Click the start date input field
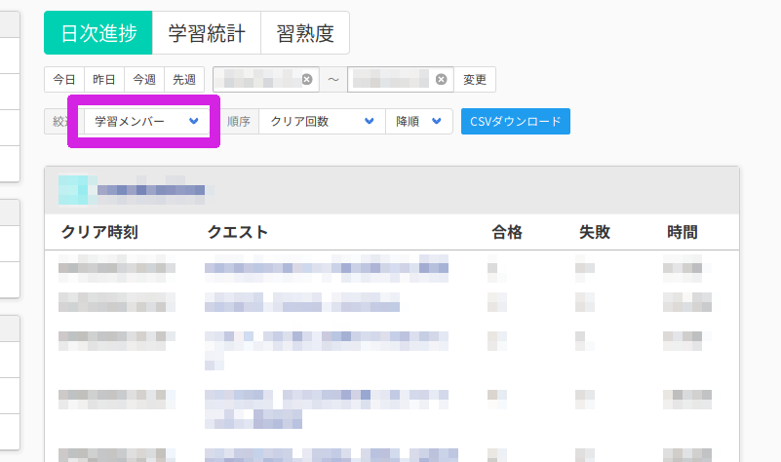Image resolution: width=781 pixels, height=462 pixels. coord(266,79)
